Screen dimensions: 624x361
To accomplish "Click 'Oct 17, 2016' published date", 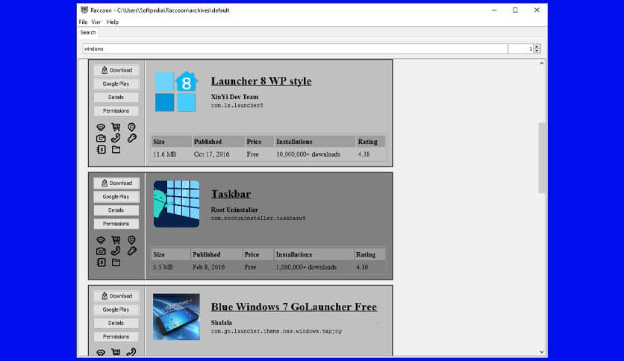I will point(211,154).
